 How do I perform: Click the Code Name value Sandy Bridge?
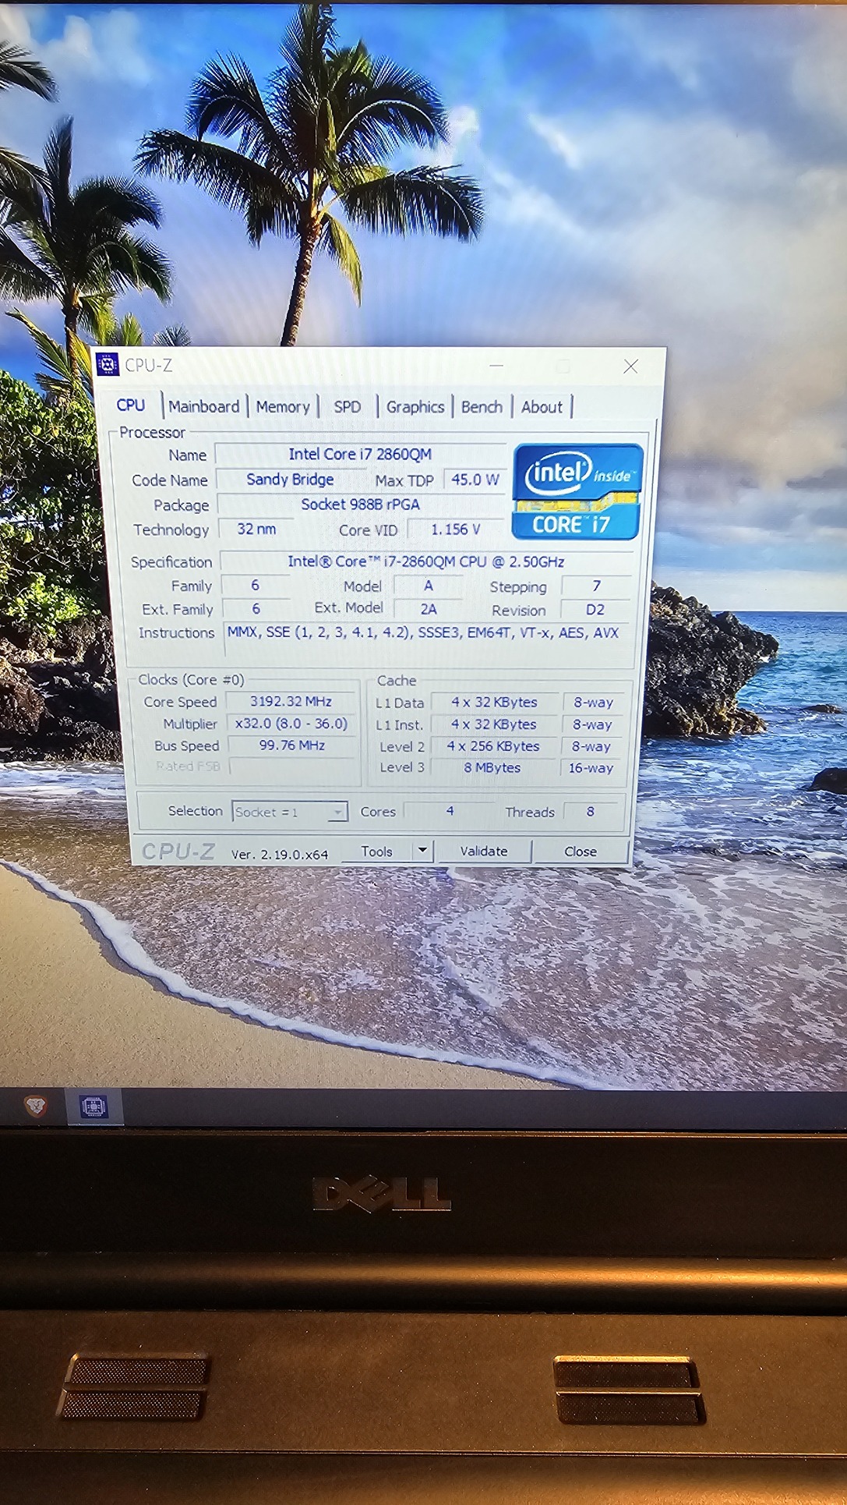point(290,479)
